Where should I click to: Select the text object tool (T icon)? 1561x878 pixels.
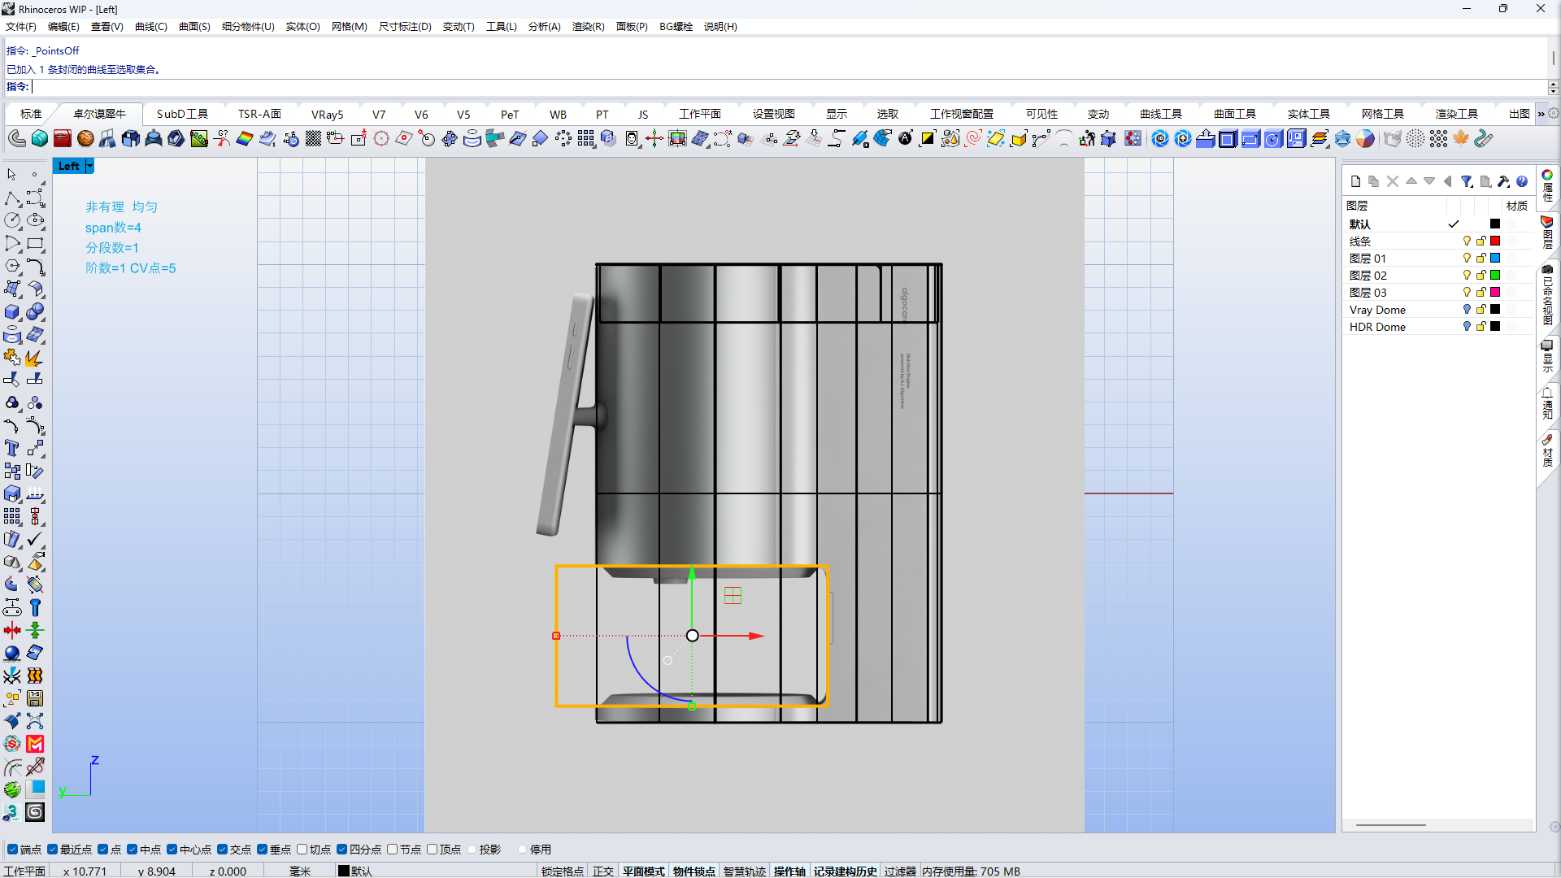(x=11, y=449)
